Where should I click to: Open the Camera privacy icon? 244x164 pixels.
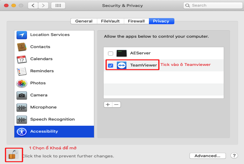(22, 95)
